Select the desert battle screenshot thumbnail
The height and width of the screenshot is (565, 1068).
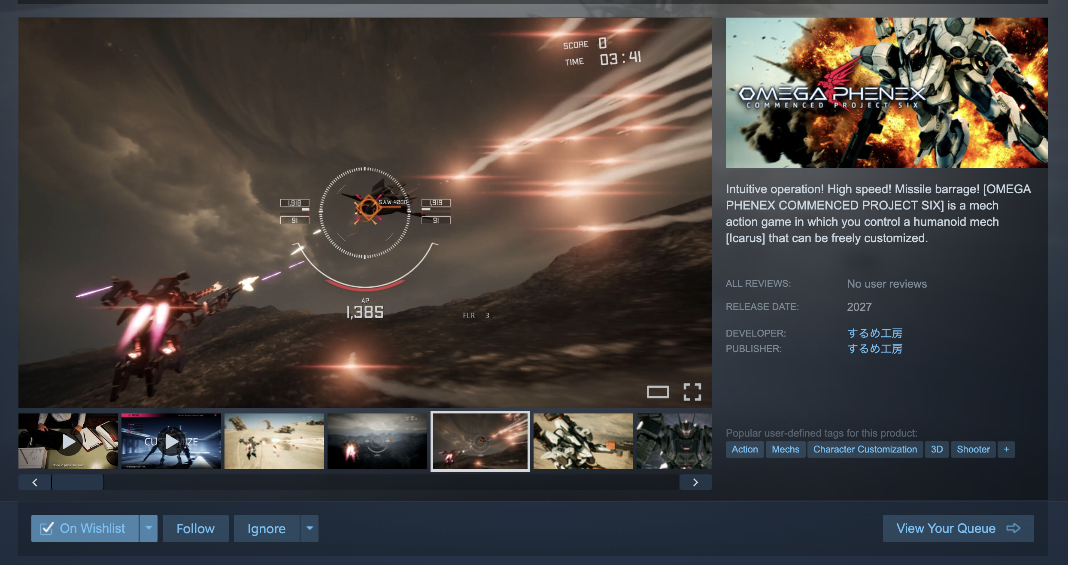274,441
